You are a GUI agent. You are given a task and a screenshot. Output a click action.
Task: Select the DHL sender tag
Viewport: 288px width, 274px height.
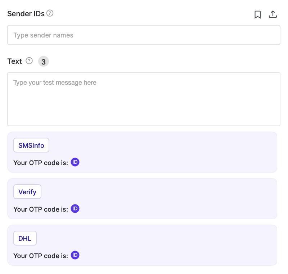(x=25, y=238)
